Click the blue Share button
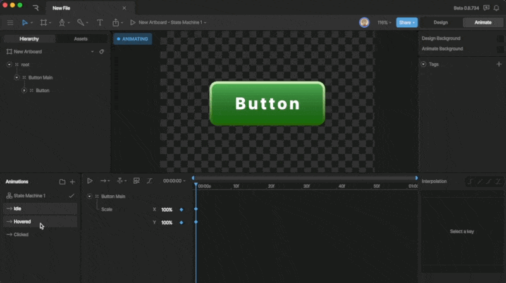Screen dimensions: 506x283 tap(407, 22)
